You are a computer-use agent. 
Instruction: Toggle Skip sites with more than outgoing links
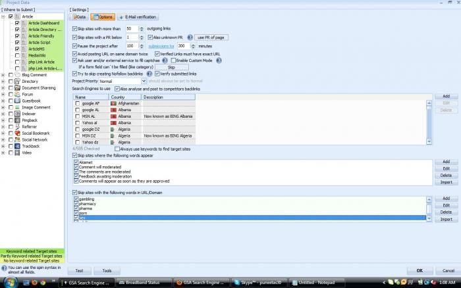point(74,28)
